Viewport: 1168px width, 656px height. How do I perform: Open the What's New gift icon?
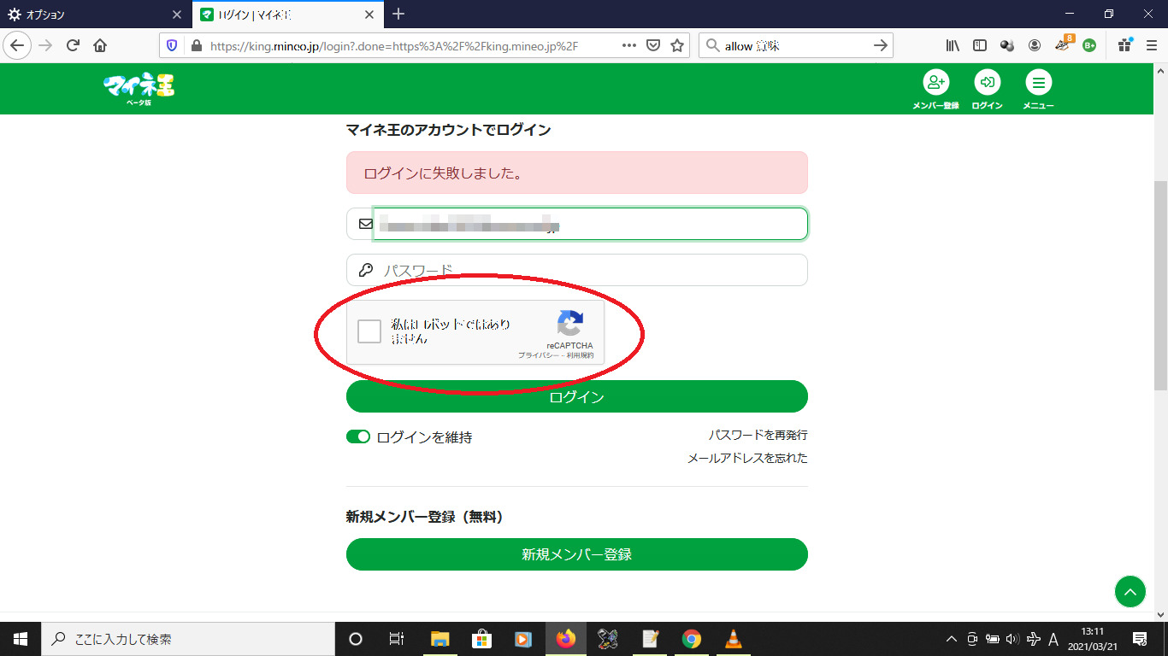[x=1124, y=44]
